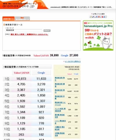
Task: Open the aramakijake.jp logo
Action: pos(19,6)
